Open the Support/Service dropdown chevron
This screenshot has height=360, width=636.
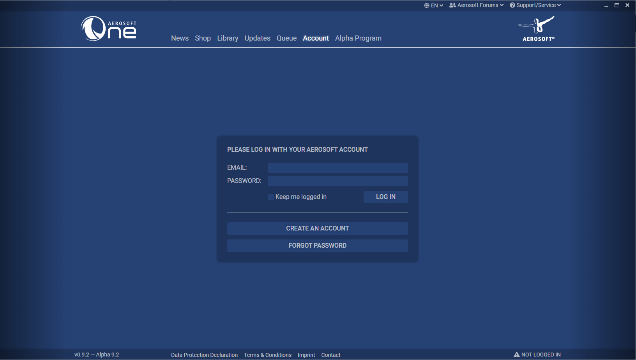pyautogui.click(x=559, y=5)
